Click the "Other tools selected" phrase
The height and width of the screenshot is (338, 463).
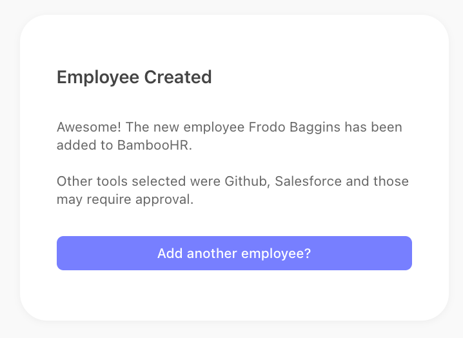[x=121, y=181]
